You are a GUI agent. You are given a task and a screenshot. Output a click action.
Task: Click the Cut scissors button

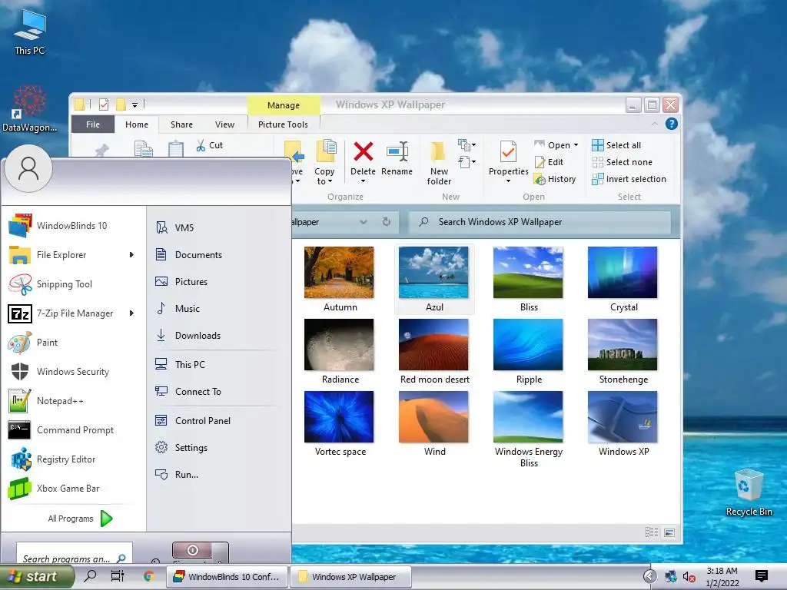209,145
